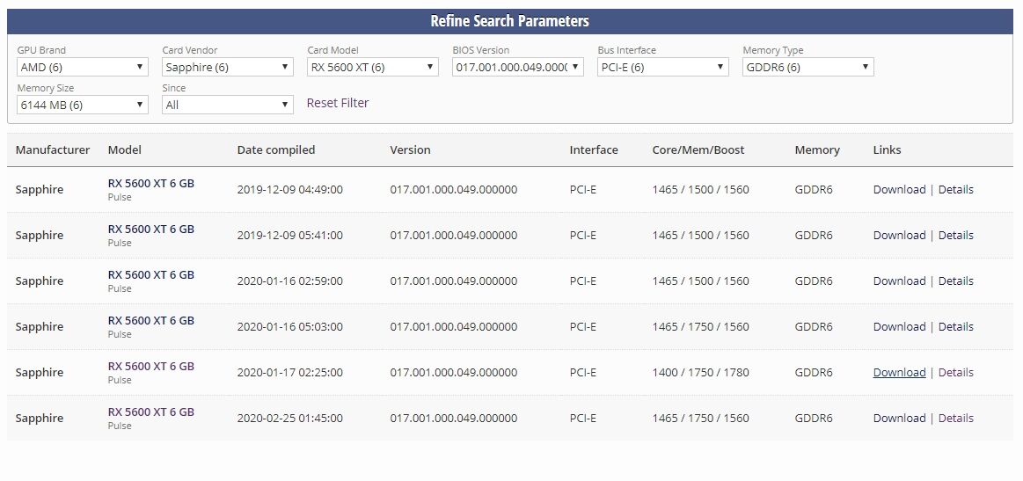Download the 2020-02-25 01:45:00 BIOS

coord(899,418)
